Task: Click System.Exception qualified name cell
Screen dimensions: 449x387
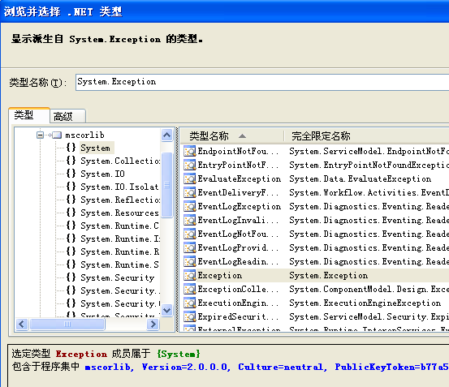Action: tap(329, 275)
